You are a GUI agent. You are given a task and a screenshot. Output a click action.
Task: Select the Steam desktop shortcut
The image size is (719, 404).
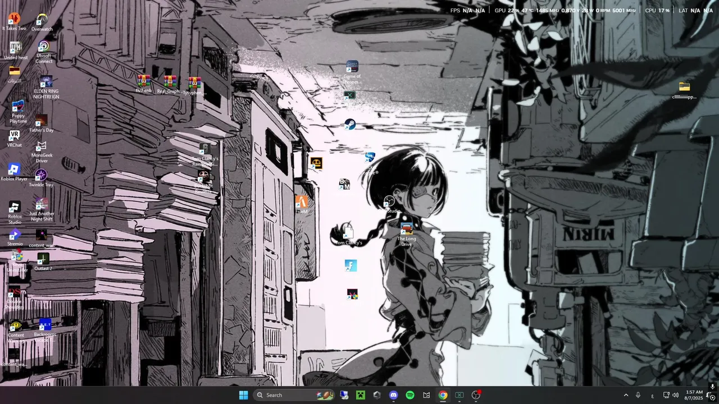(350, 125)
